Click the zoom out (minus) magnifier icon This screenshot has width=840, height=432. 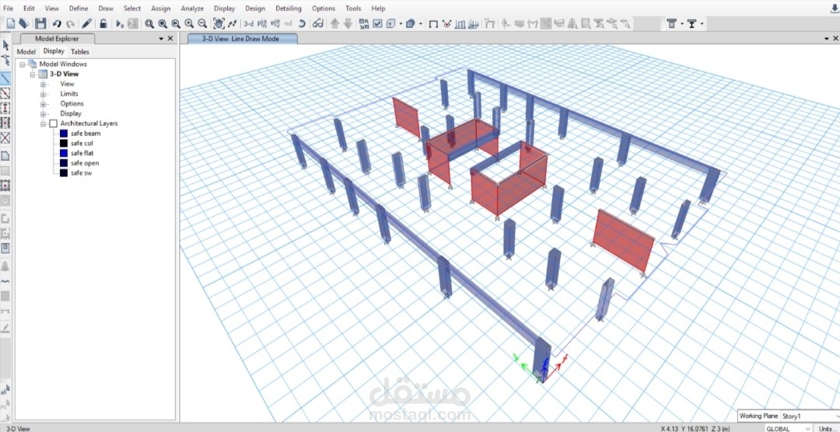coord(202,23)
